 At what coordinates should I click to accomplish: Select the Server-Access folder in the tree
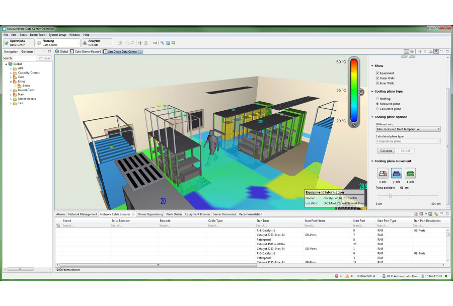click(x=27, y=99)
